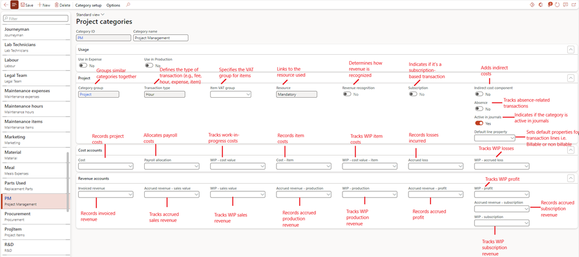The height and width of the screenshot is (257, 579).
Task: Edit the Category name field
Action: click(x=161, y=38)
